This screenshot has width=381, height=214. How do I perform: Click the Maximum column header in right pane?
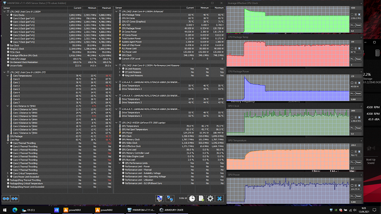217,8
